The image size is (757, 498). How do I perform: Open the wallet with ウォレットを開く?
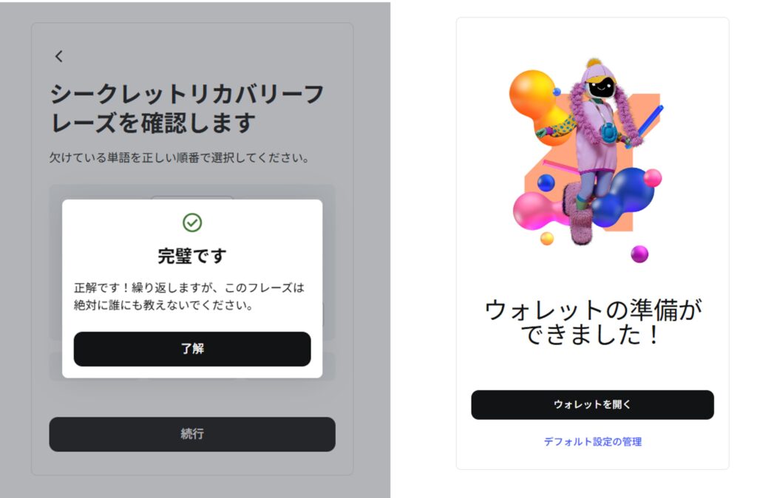point(592,405)
